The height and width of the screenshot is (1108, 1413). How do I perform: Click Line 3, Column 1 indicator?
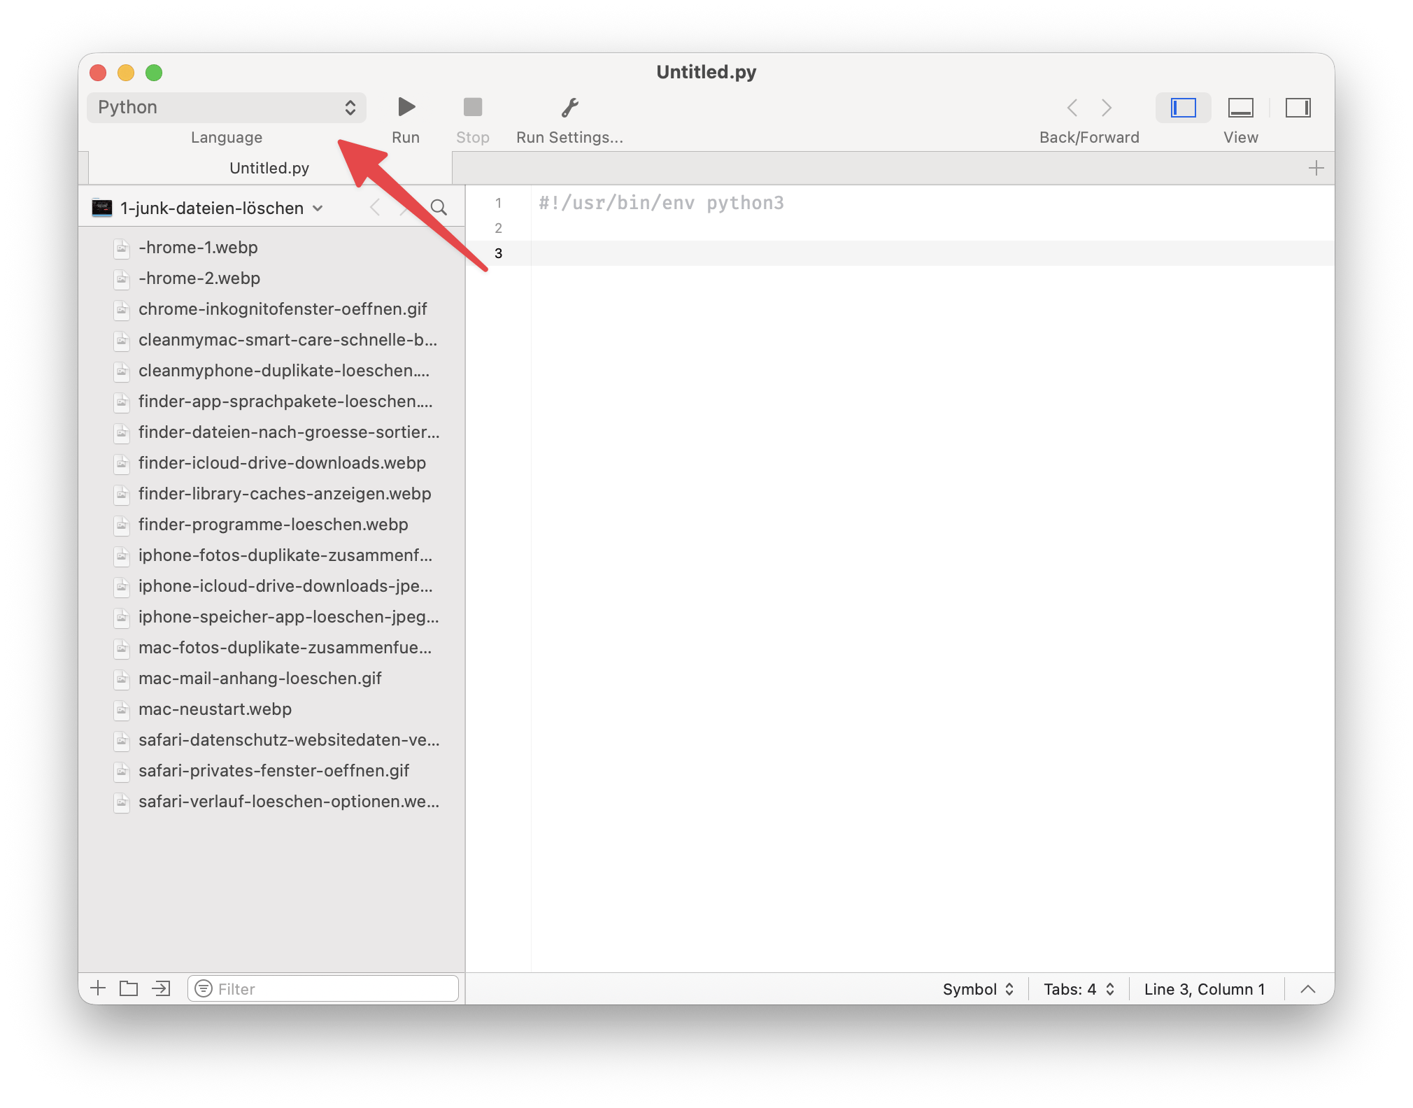click(1204, 988)
